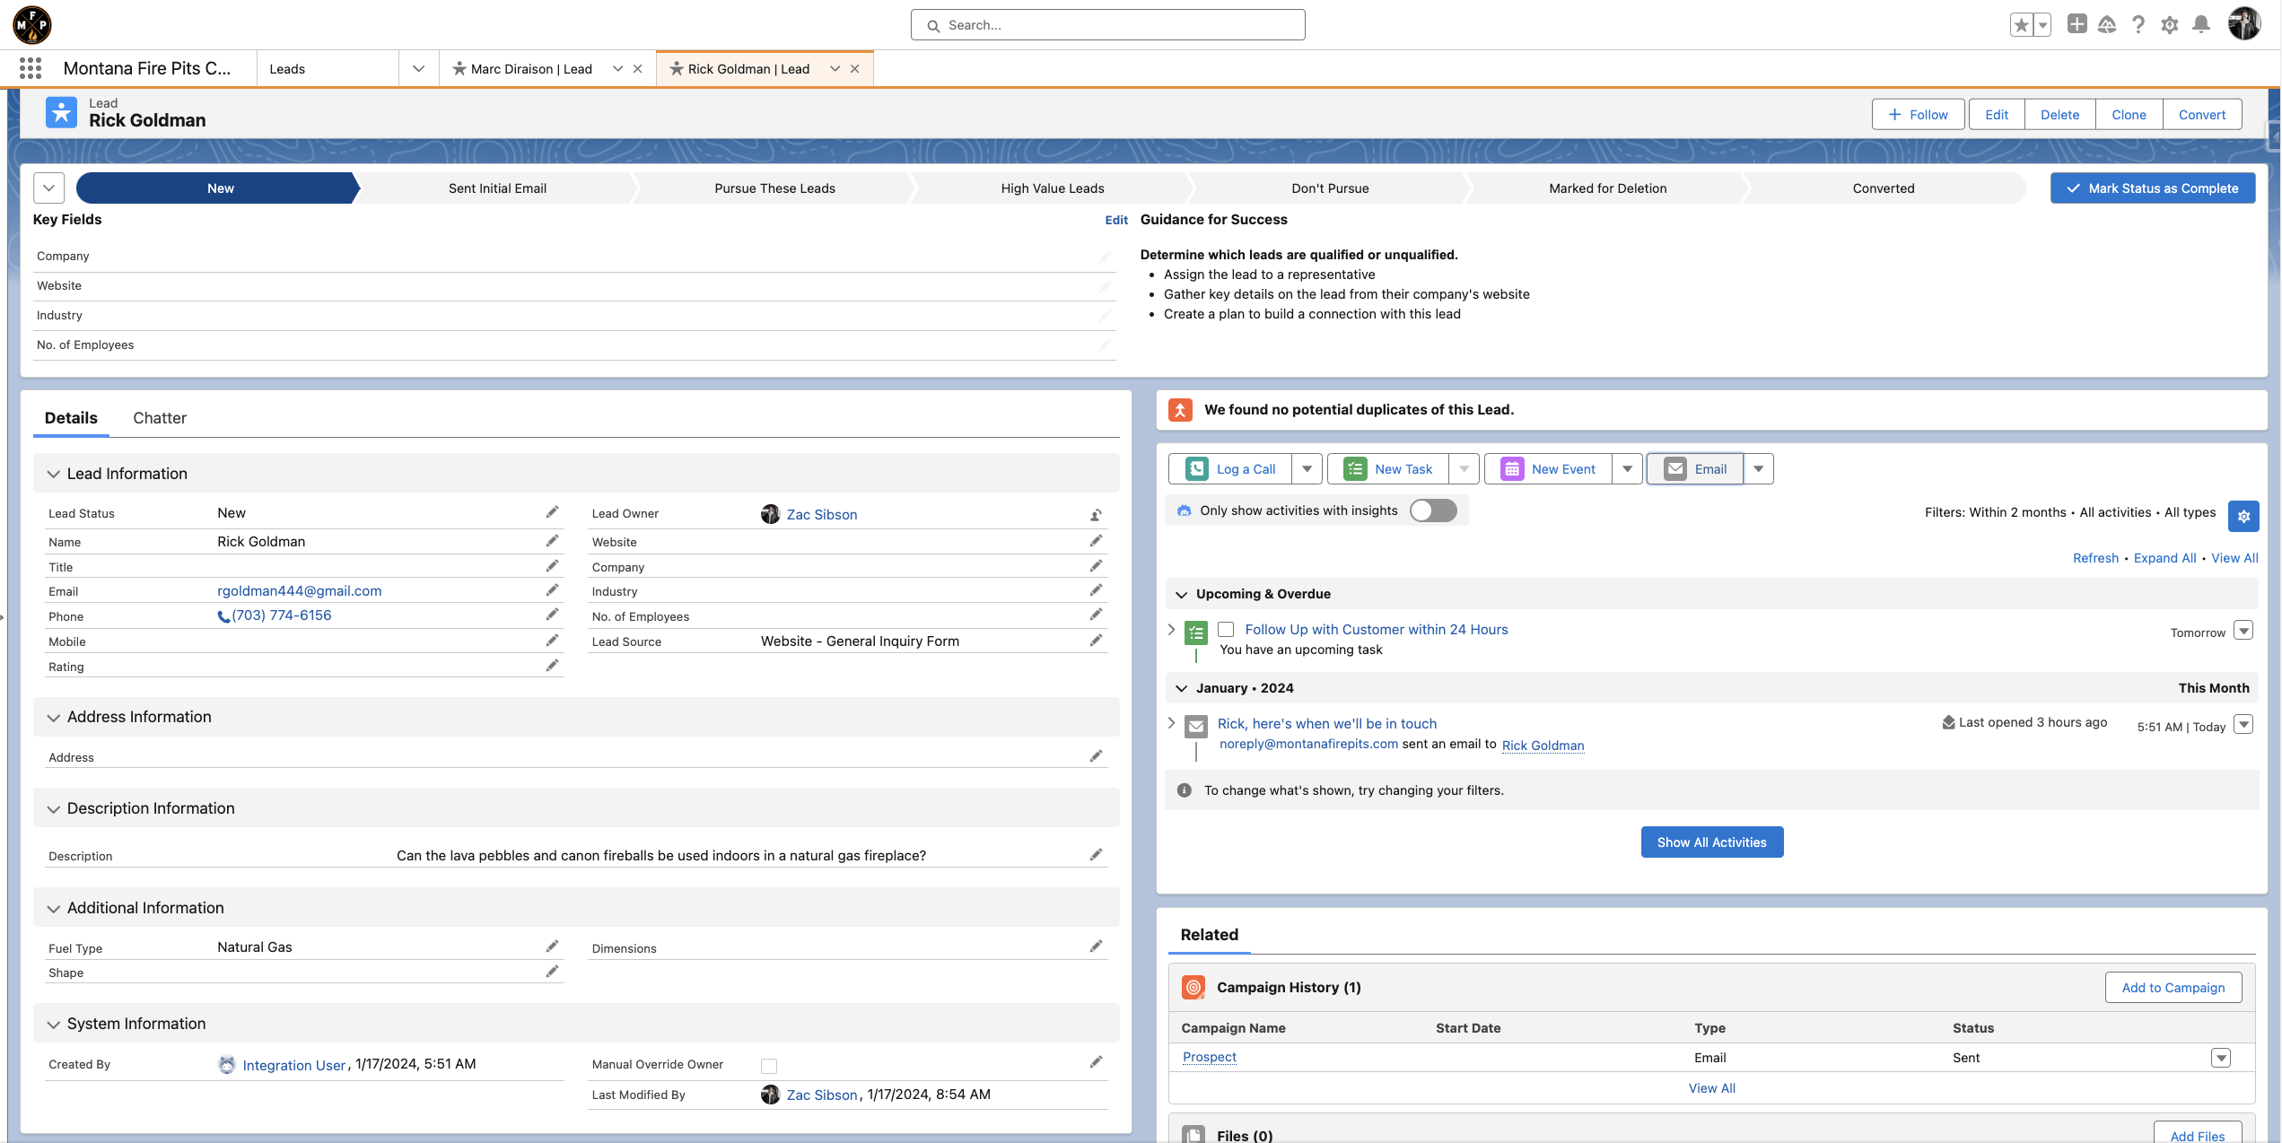Click the duplicates merge icon
The width and height of the screenshot is (2282, 1143).
[x=1180, y=409]
